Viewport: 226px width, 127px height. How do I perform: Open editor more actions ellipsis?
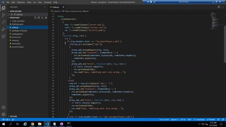point(223,7)
